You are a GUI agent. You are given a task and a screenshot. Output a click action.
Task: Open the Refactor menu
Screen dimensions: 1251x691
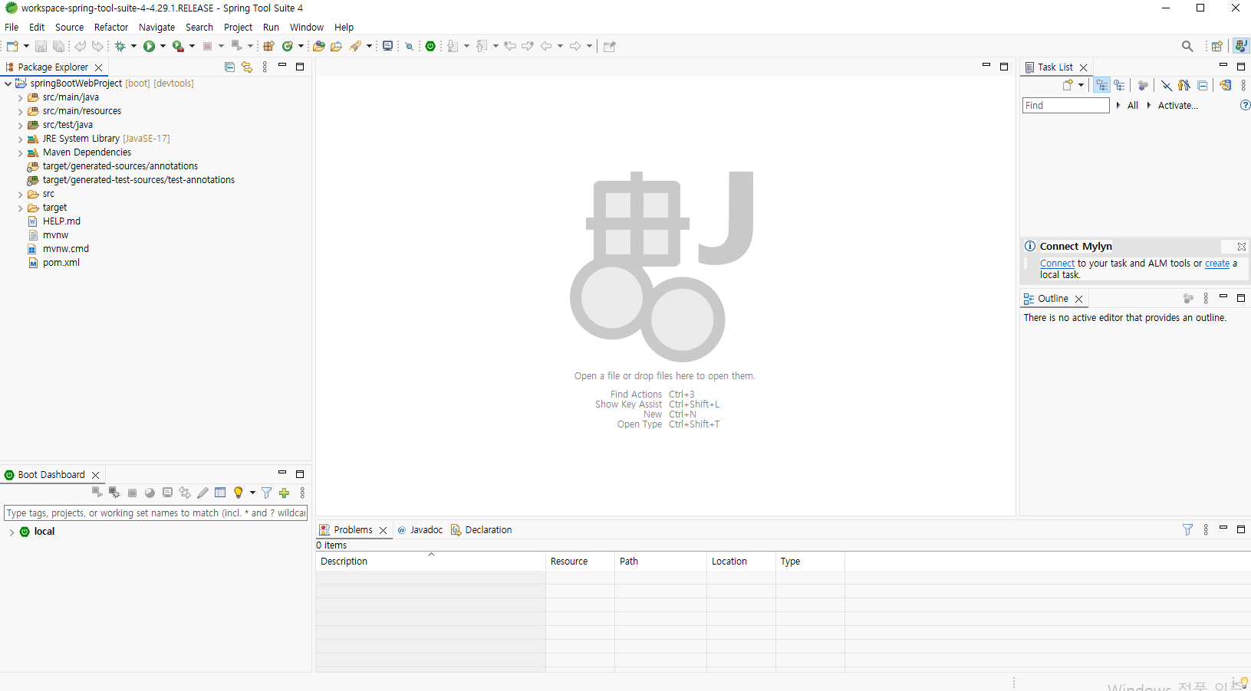click(111, 27)
